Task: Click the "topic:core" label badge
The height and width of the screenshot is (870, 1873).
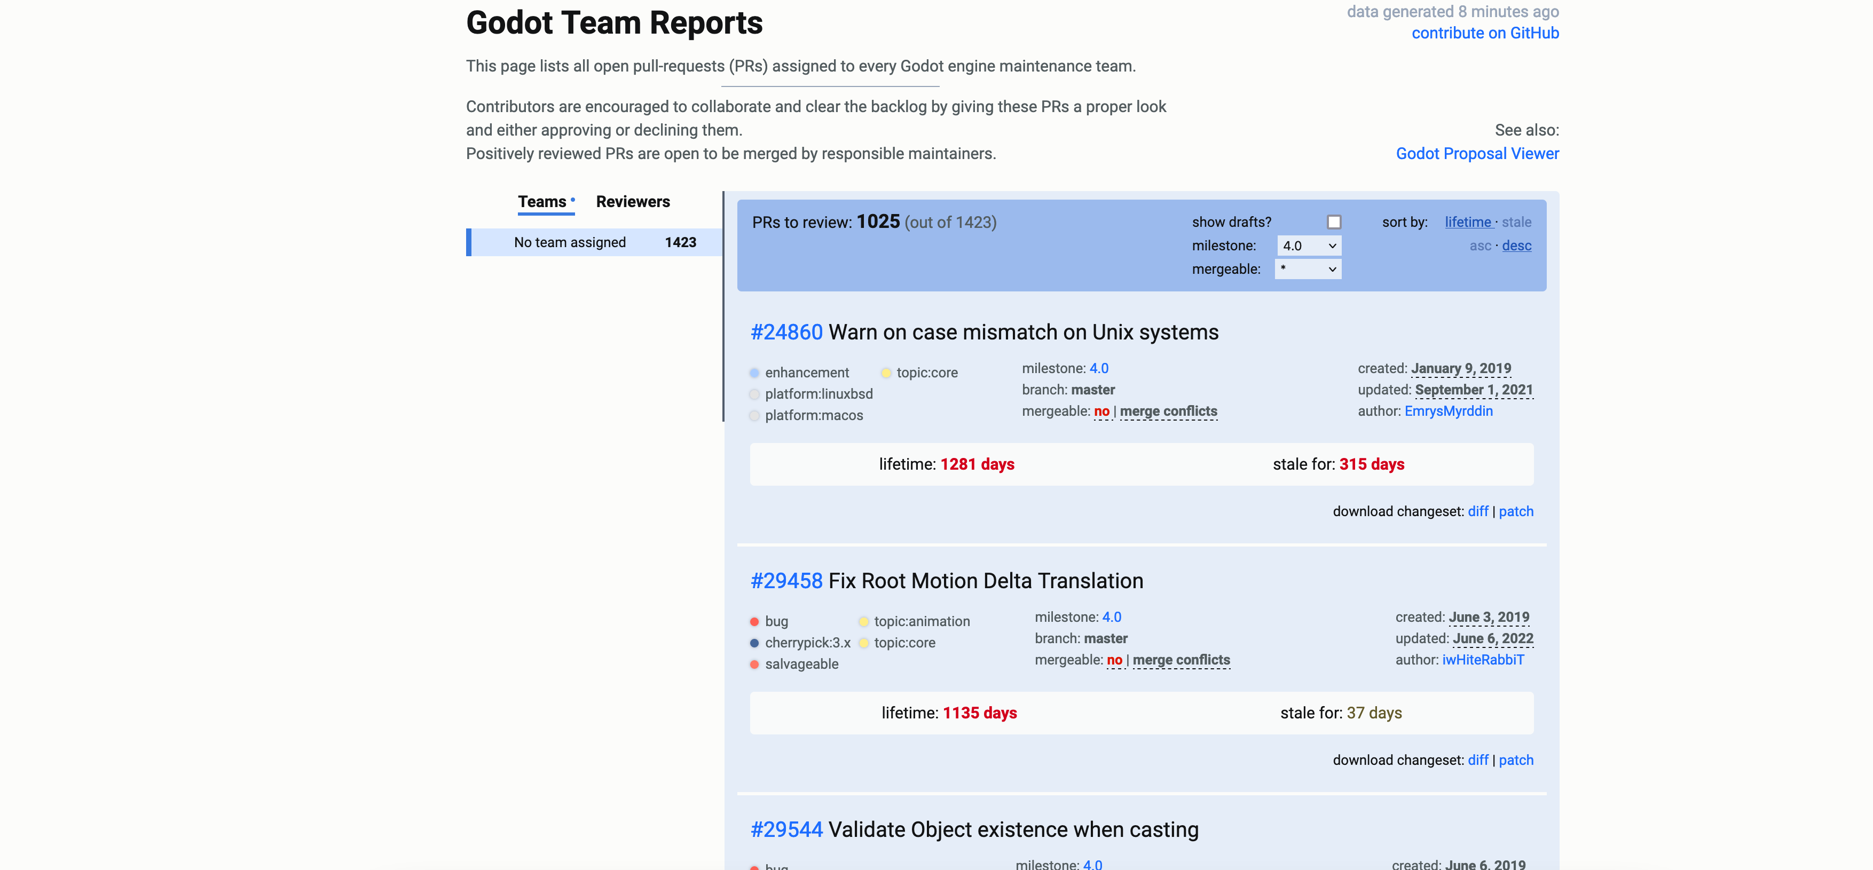Action: point(926,372)
